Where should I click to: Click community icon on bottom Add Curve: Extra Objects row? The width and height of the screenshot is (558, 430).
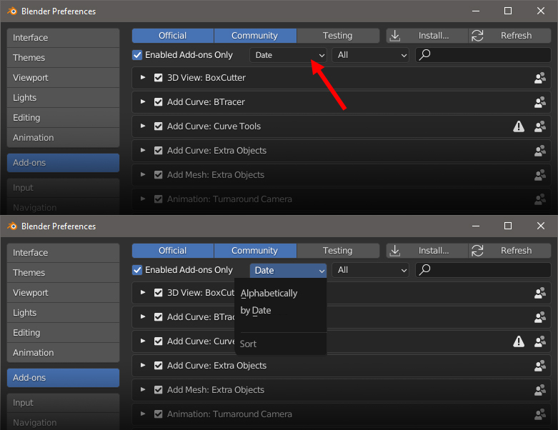click(540, 366)
